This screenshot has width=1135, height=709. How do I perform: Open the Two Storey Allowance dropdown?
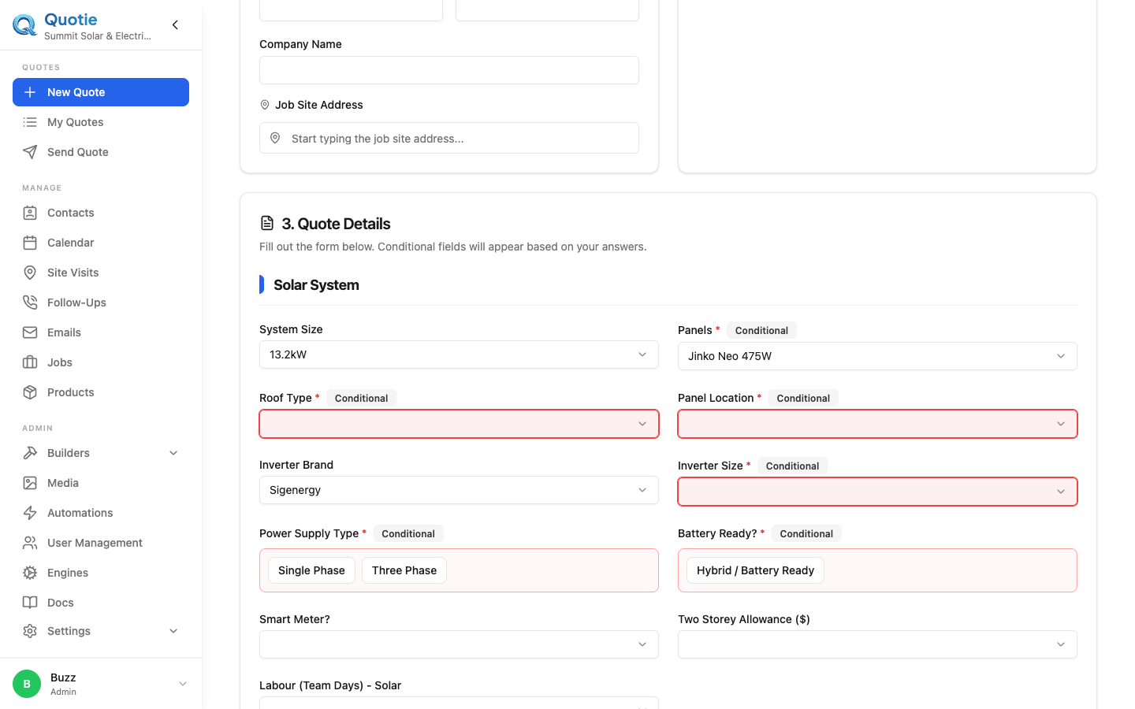click(x=877, y=644)
